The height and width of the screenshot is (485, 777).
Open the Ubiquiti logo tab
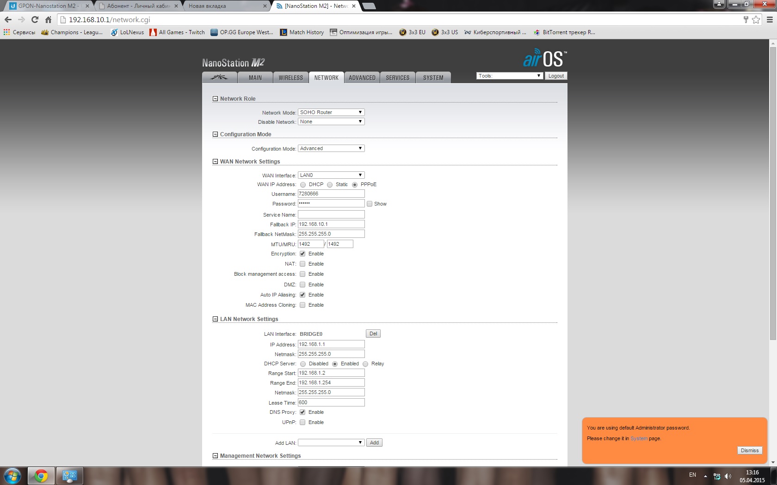(220, 78)
